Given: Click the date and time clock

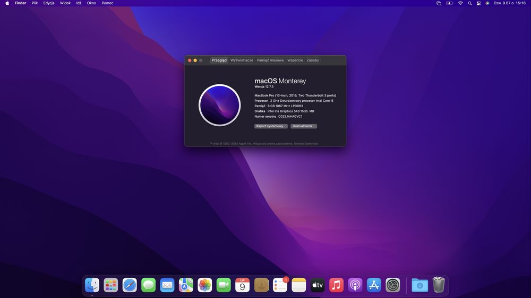Looking at the screenshot, I should pos(509,3).
